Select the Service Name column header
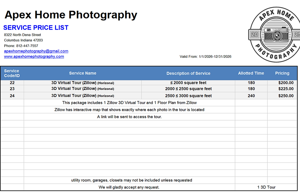 click(x=83, y=73)
